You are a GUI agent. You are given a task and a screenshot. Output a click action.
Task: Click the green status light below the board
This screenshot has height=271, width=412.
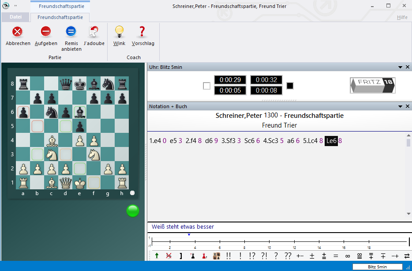click(x=133, y=211)
